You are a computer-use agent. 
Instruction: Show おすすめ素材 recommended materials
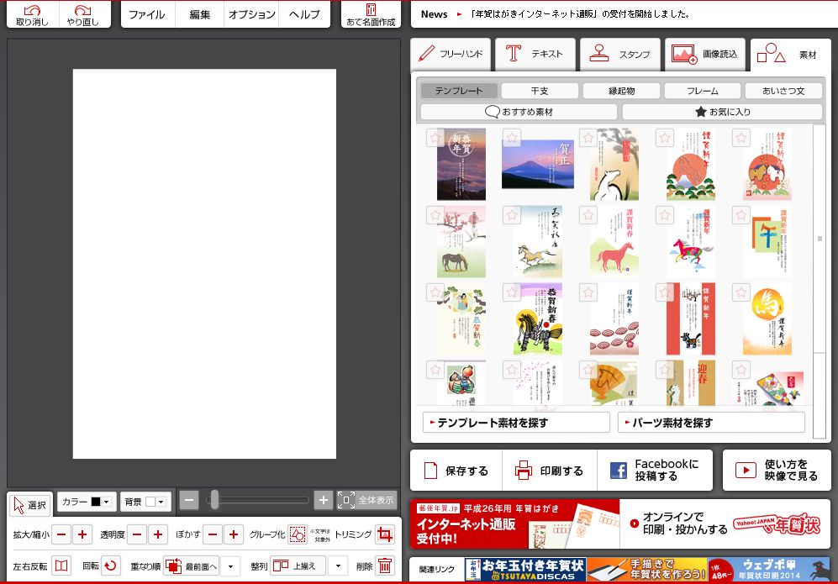tap(519, 112)
